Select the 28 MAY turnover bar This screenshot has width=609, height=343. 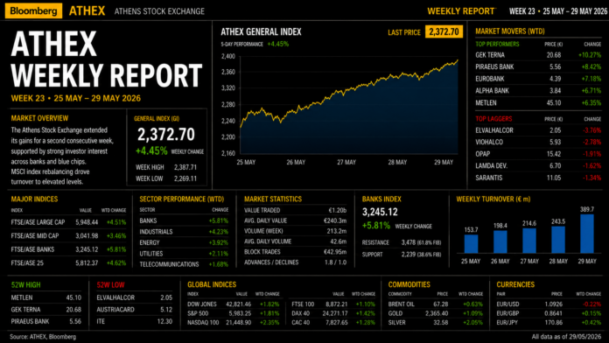pyautogui.click(x=558, y=240)
